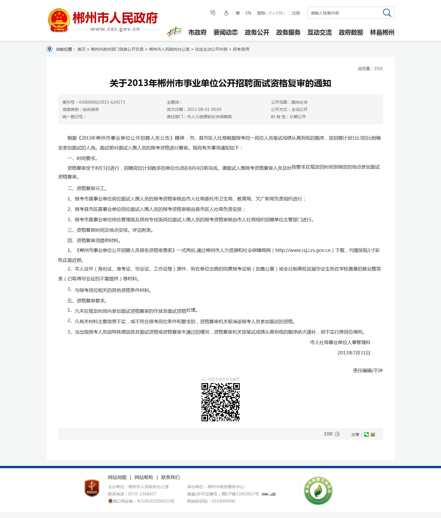Share the article via Weibo icon
The height and width of the screenshot is (518, 441).
373,434
